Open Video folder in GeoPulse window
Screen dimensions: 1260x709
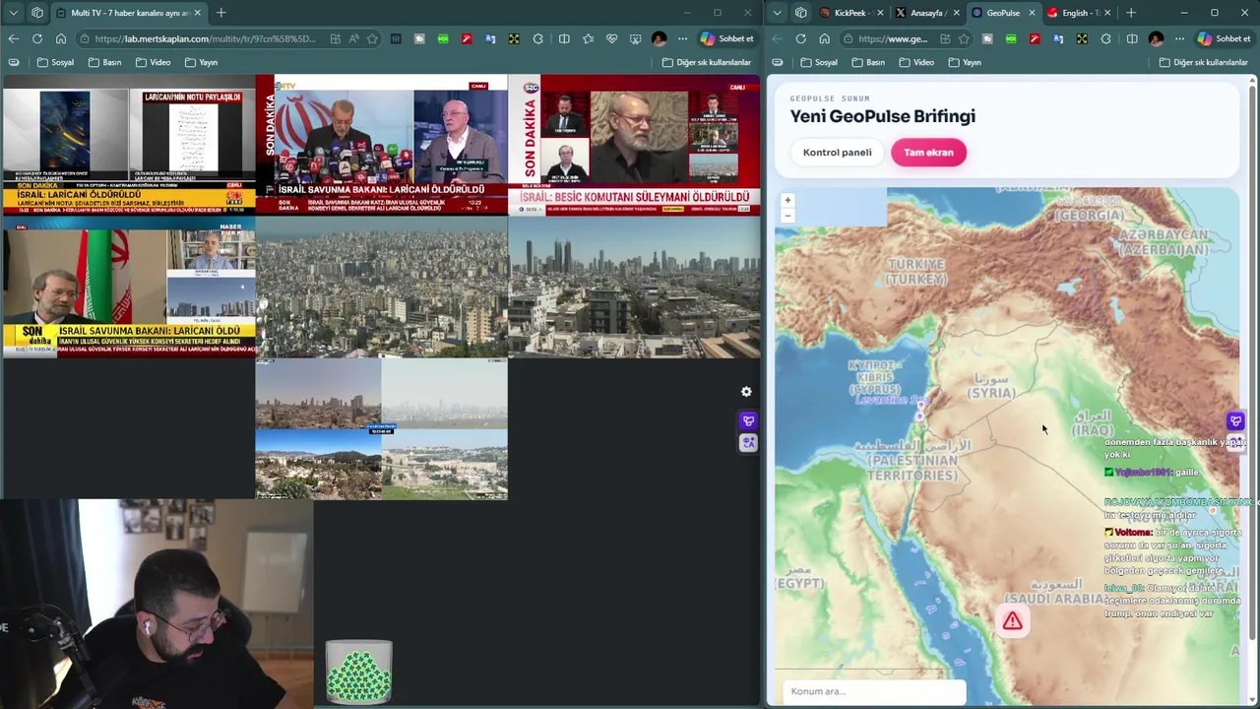tap(915, 62)
